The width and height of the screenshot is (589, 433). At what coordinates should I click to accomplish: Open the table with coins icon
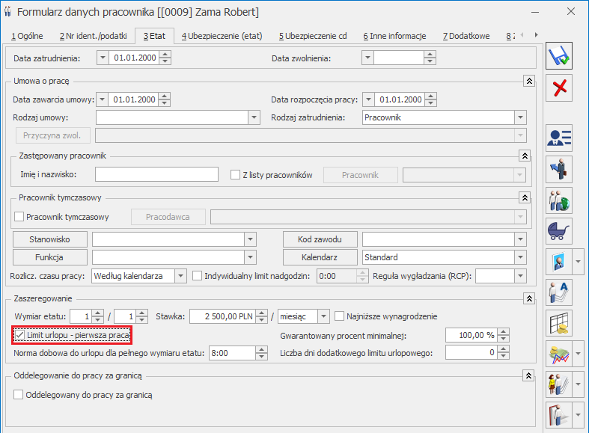tap(559, 323)
